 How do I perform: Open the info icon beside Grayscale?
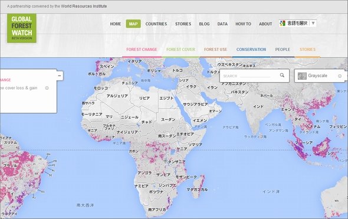pos(340,76)
